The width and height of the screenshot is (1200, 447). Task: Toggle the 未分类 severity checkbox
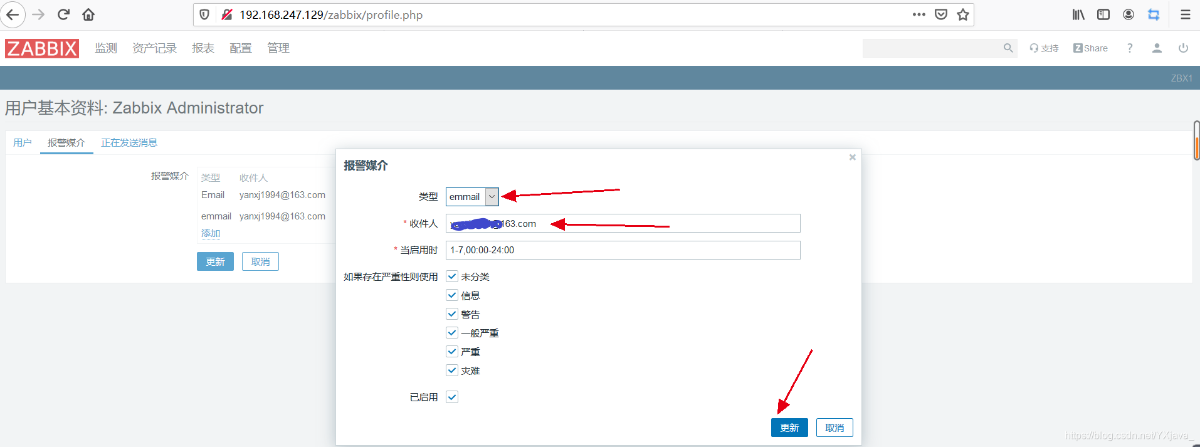pos(452,276)
